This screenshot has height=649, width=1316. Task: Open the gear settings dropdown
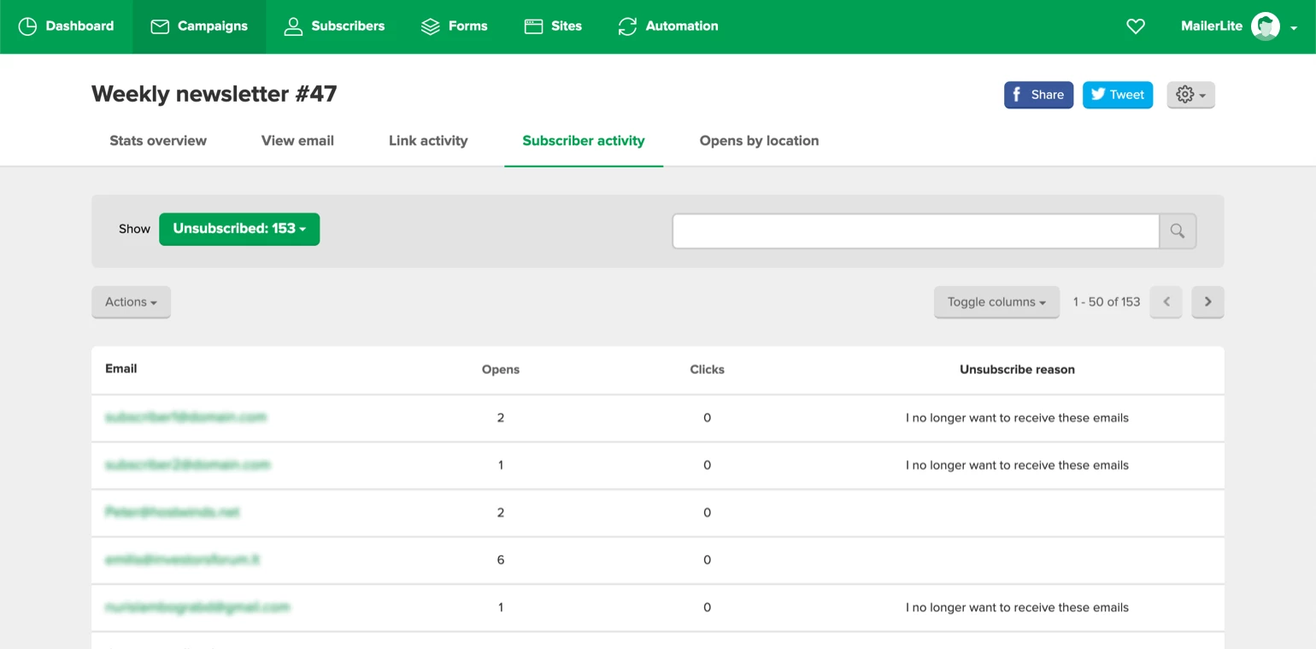(1190, 95)
